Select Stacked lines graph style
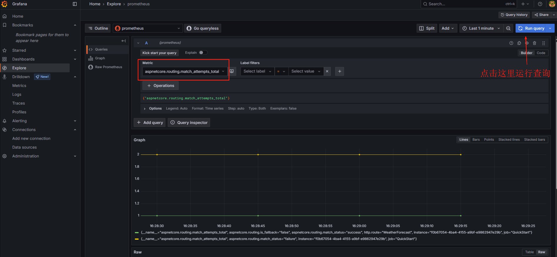This screenshot has height=257, width=557. click(x=509, y=140)
